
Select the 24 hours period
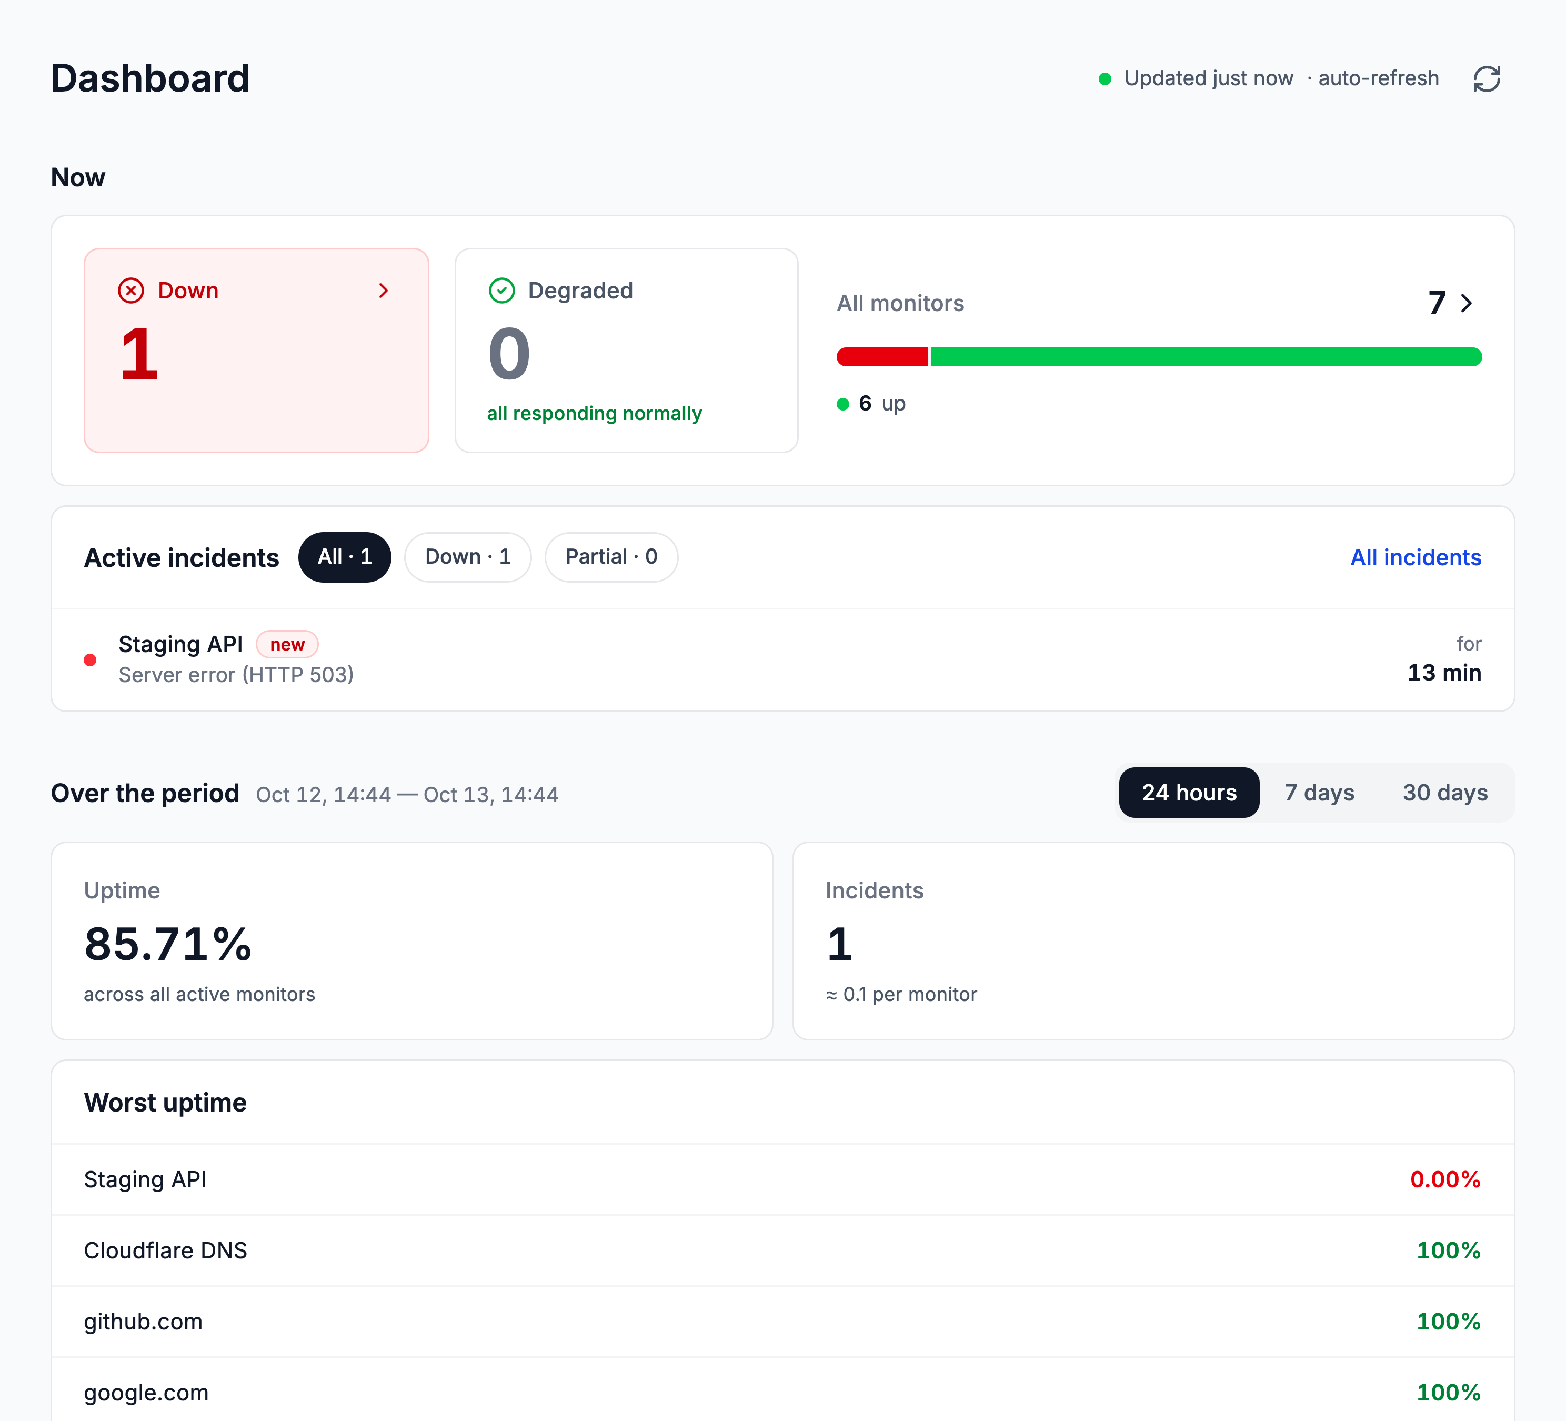1189,793
